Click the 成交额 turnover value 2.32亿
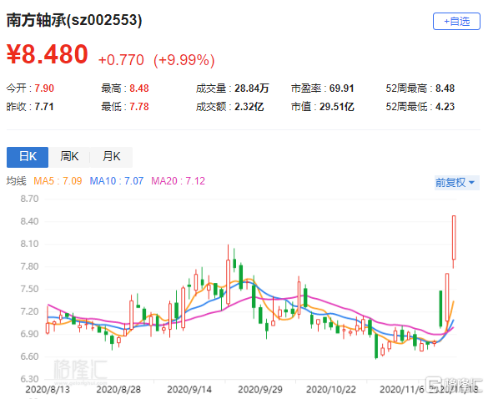 249,107
